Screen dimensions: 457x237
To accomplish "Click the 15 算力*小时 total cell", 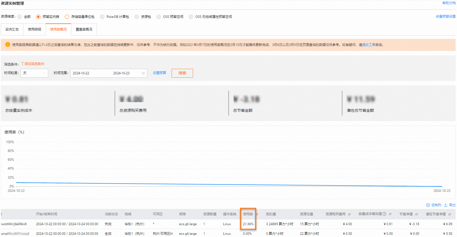I will (x=309, y=224).
